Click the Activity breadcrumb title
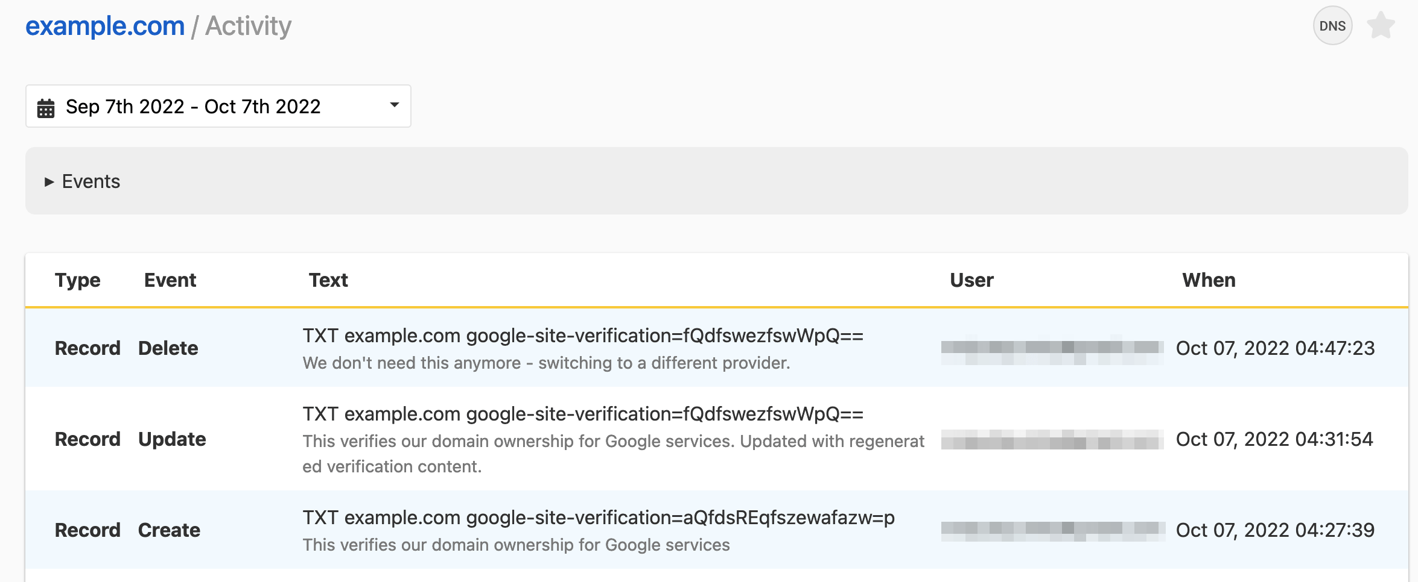The width and height of the screenshot is (1418, 582). pos(248,26)
